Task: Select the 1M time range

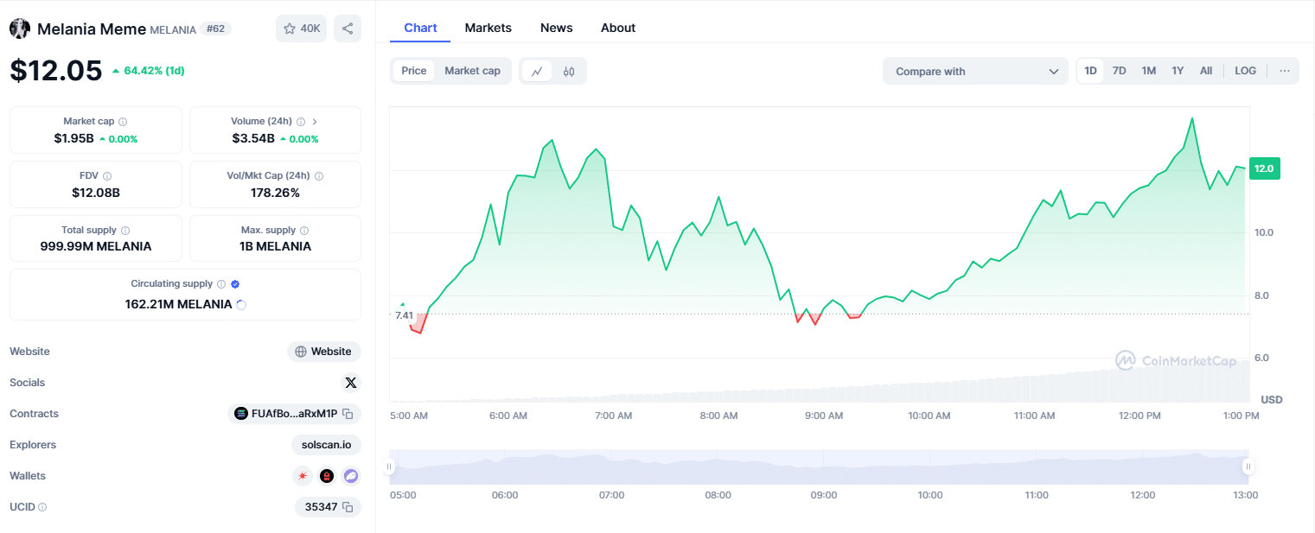Action: tap(1148, 71)
